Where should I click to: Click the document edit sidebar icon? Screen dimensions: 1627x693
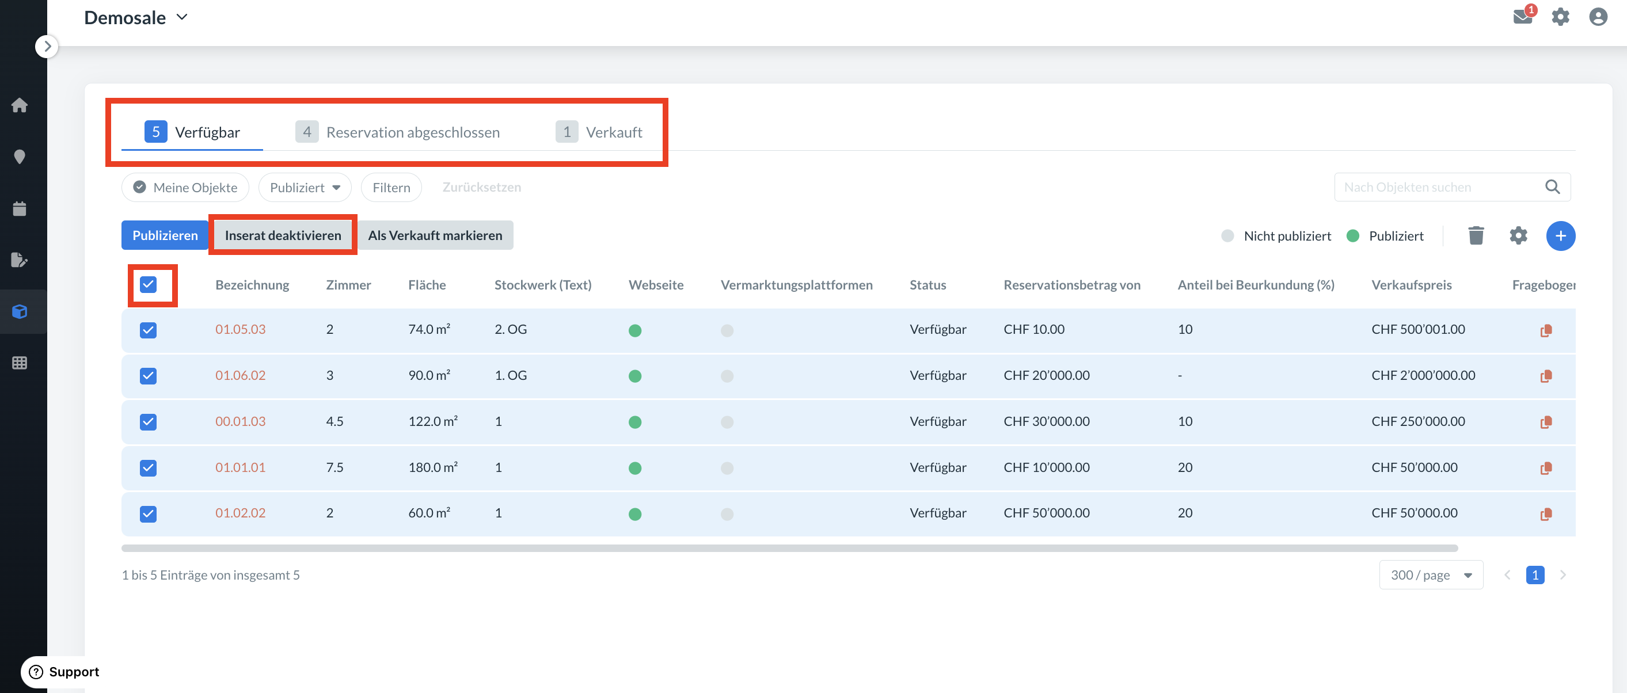[x=20, y=260]
